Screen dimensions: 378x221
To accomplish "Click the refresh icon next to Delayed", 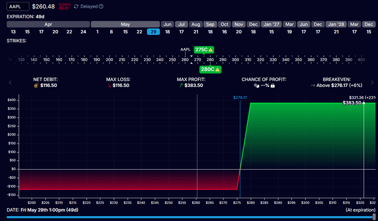I will [x=76, y=6].
